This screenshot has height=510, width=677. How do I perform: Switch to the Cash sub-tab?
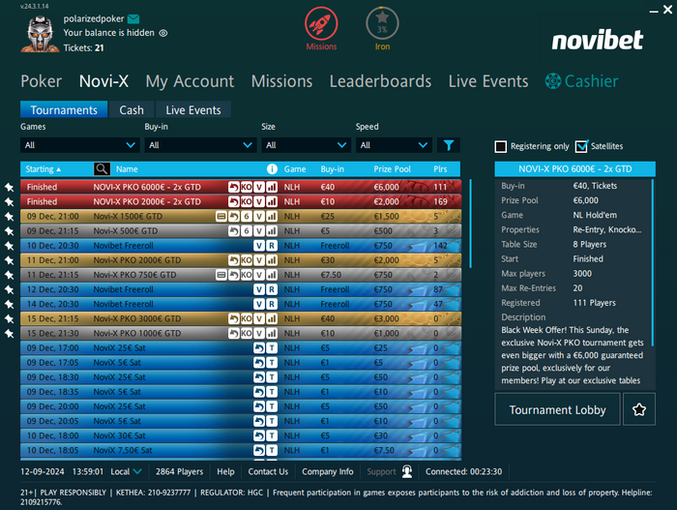(132, 109)
